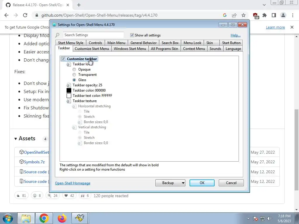Click black Taskbar color swatch
This screenshot has width=299, height=224.
(69, 90)
